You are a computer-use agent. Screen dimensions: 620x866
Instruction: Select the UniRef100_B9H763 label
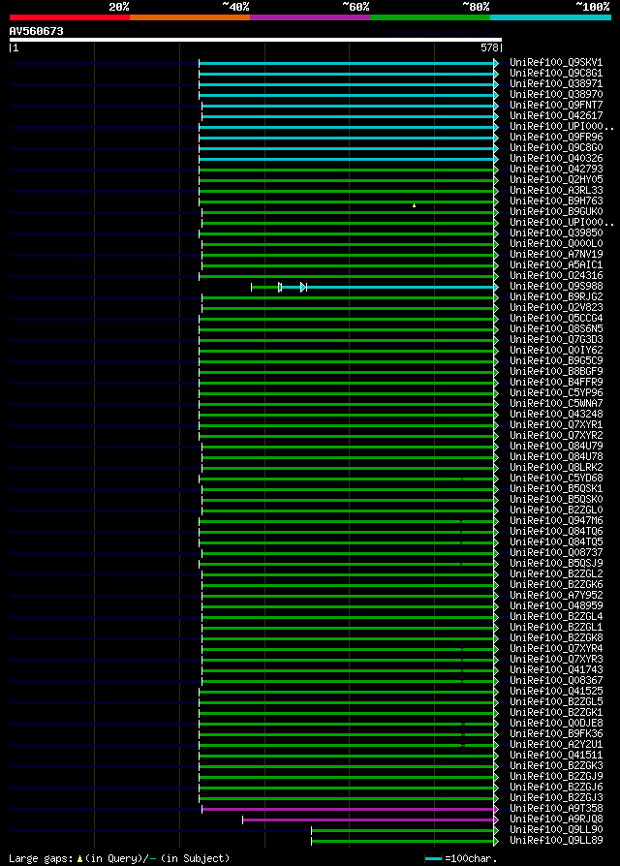click(556, 201)
